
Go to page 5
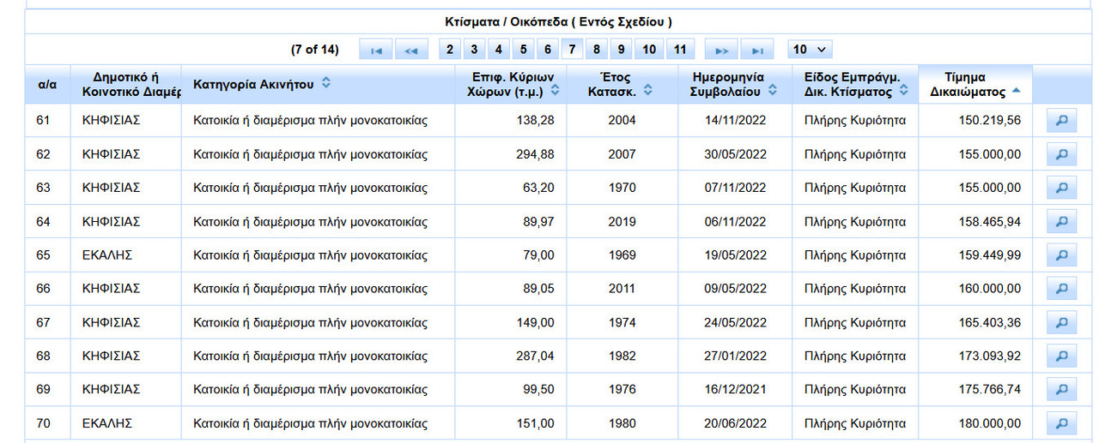(523, 50)
